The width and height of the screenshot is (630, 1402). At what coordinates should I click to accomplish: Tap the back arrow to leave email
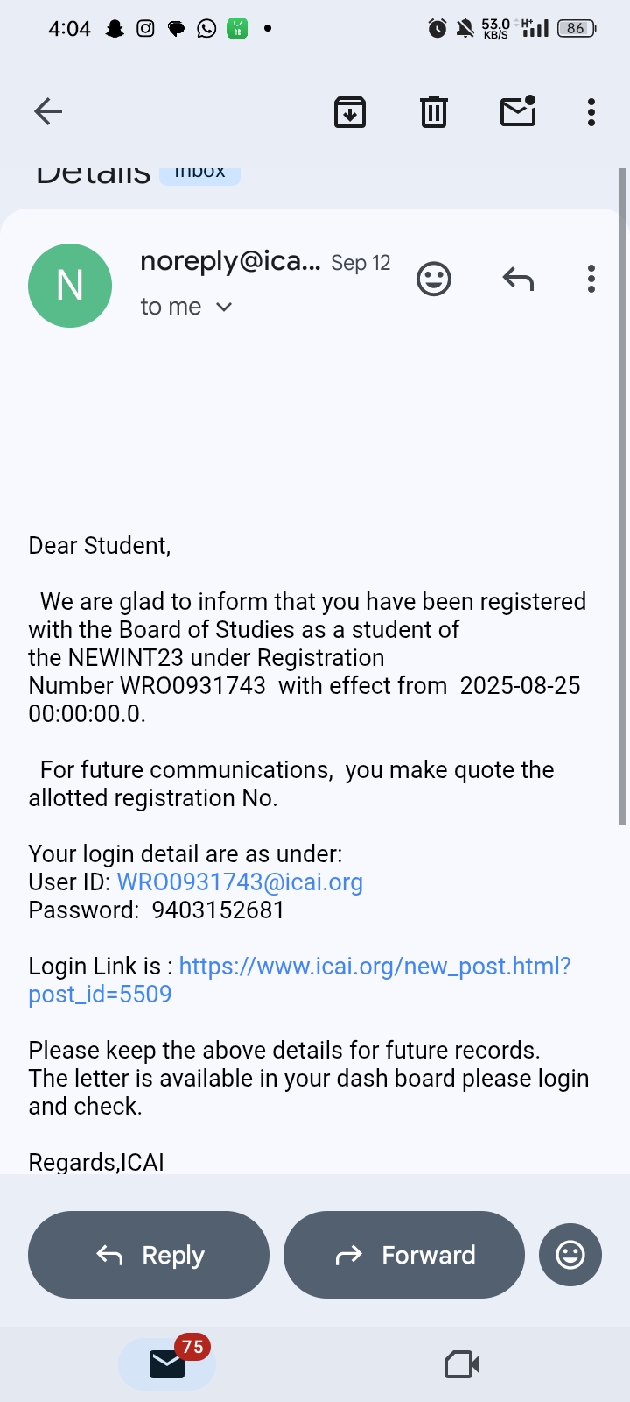(48, 111)
